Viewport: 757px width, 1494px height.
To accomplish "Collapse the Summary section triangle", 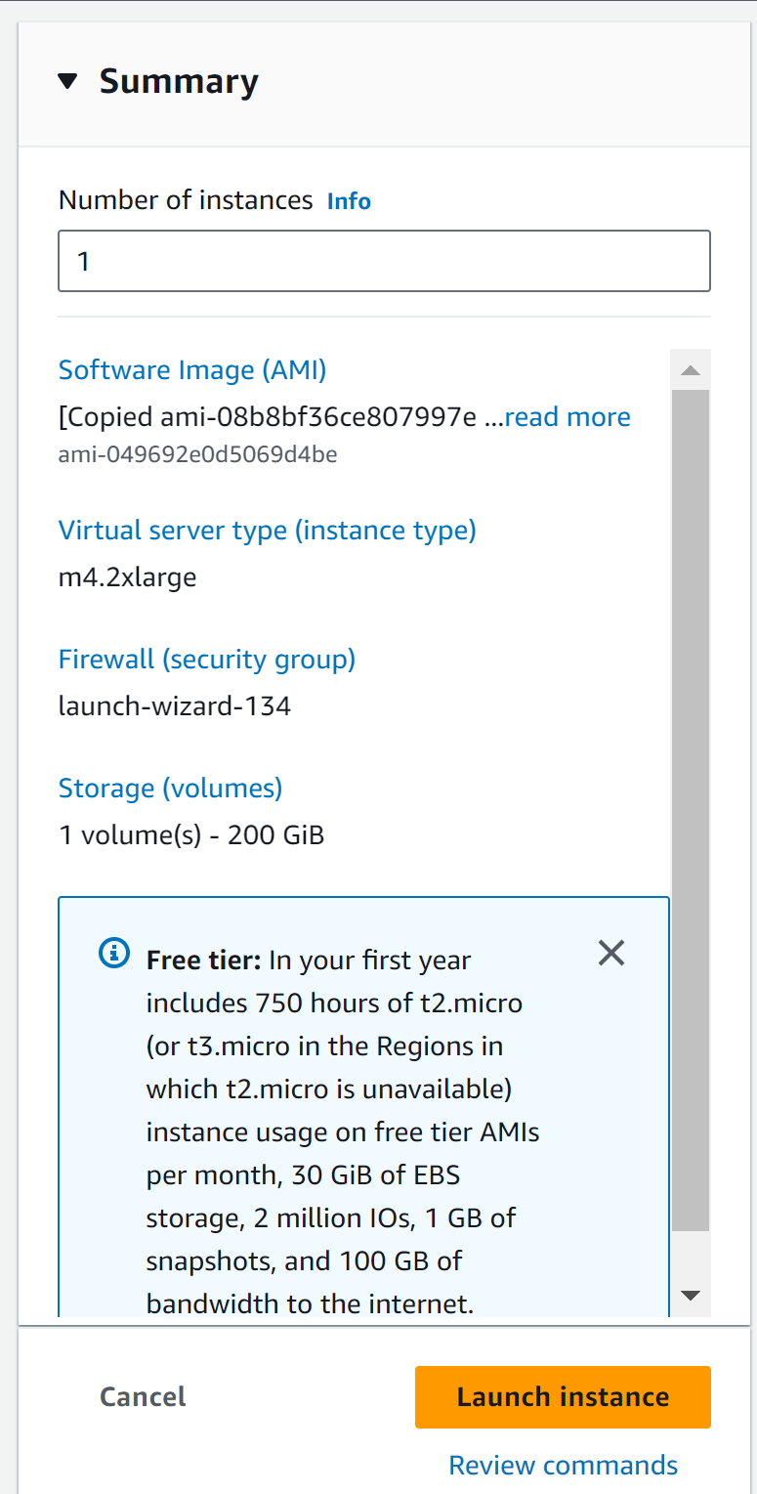I will click(67, 81).
